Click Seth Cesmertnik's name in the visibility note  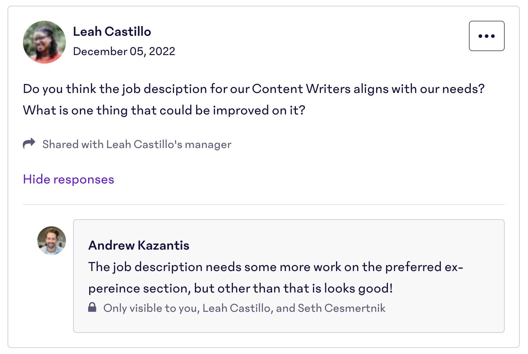coord(341,308)
